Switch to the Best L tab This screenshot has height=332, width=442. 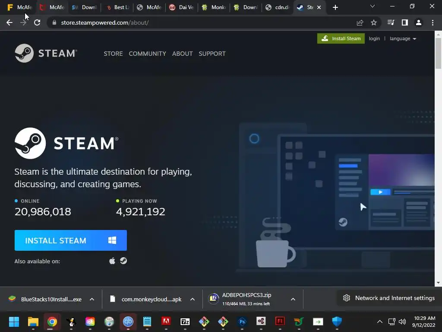[x=117, y=7]
